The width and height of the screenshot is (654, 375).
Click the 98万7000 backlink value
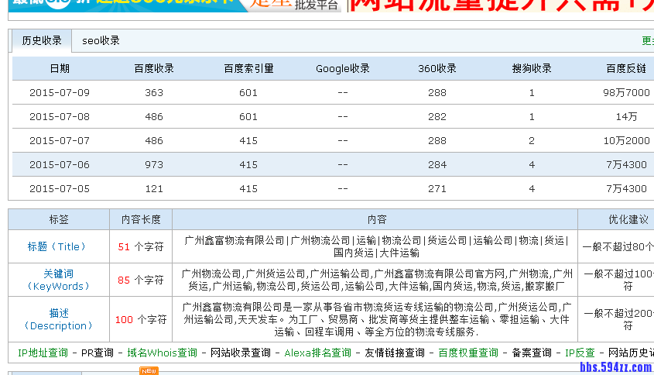click(x=626, y=93)
